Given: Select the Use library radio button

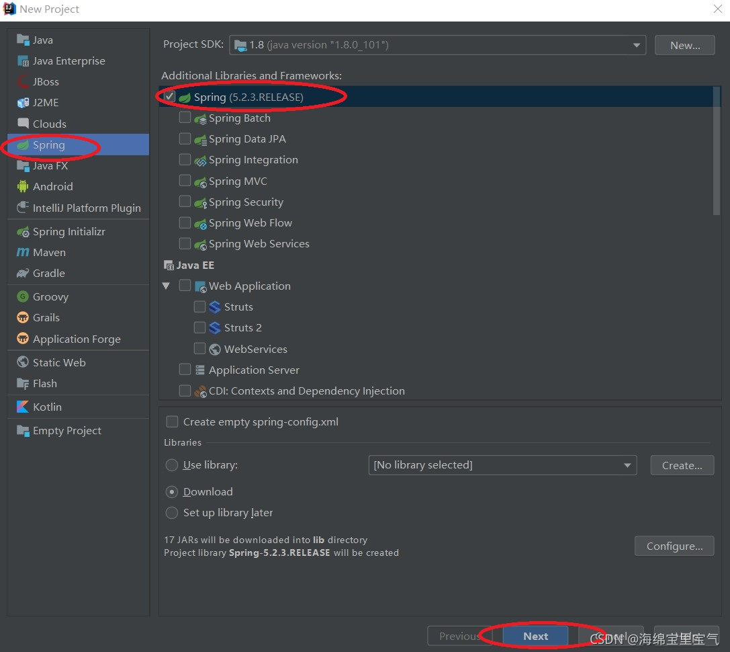Looking at the screenshot, I should [172, 465].
